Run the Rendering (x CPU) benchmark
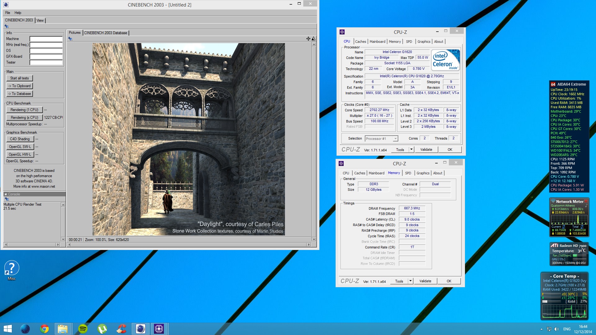 tap(25, 118)
